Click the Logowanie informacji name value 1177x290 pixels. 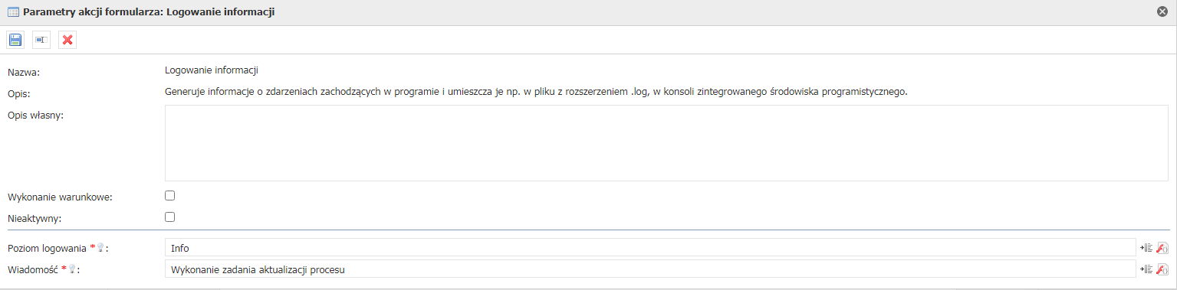[212, 70]
